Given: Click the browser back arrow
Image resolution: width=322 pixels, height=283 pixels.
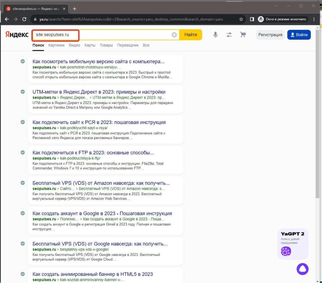Looking at the screenshot, I should (x=7, y=19).
